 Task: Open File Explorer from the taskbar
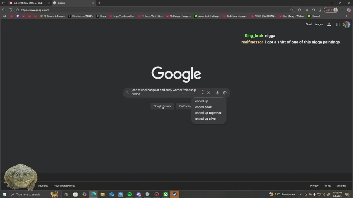(x=103, y=194)
